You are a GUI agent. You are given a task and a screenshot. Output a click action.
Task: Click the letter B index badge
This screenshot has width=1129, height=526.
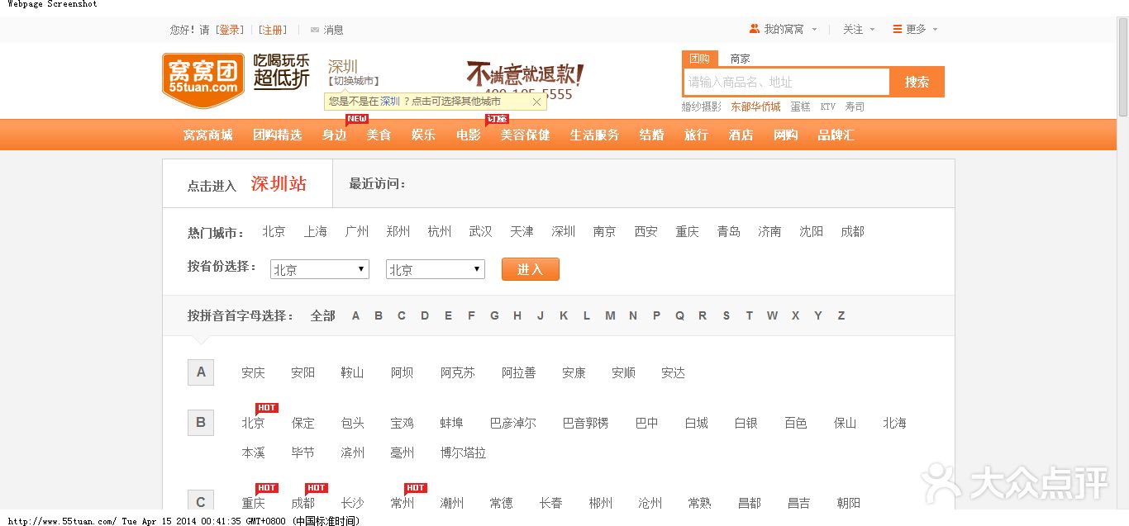click(x=201, y=423)
